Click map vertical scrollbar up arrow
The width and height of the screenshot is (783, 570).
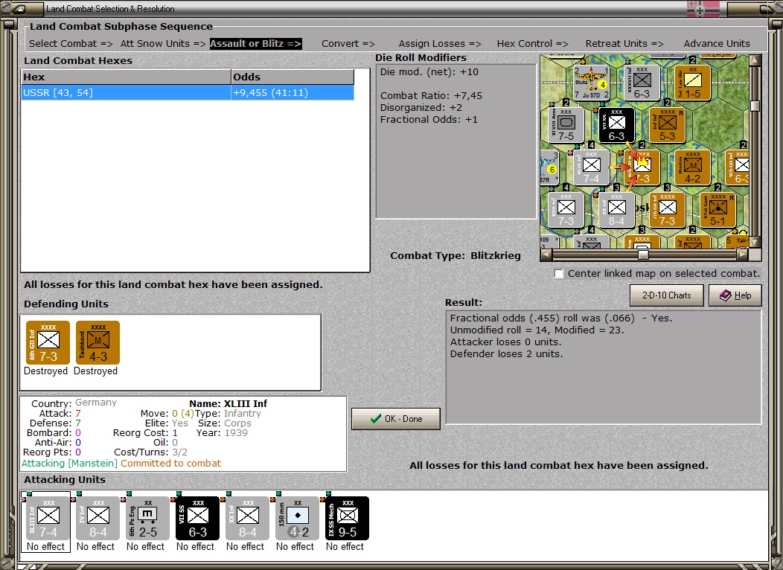754,60
